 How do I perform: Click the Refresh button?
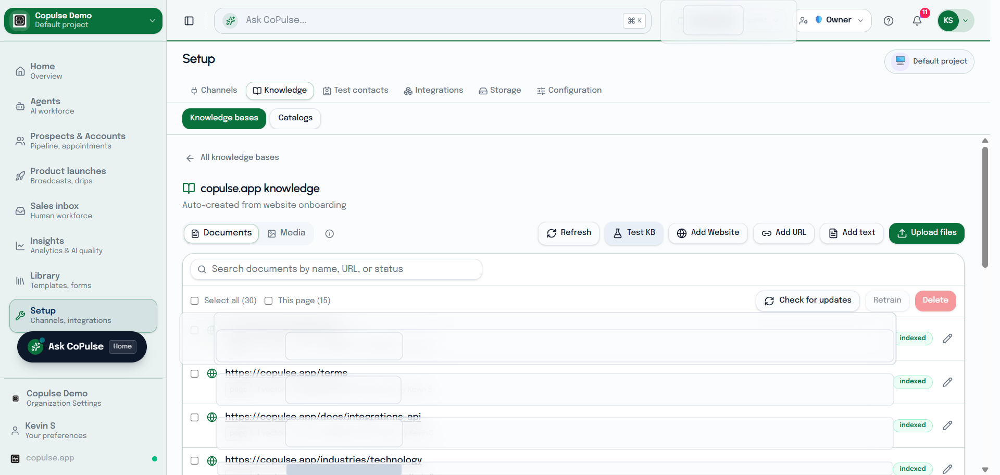tap(569, 233)
